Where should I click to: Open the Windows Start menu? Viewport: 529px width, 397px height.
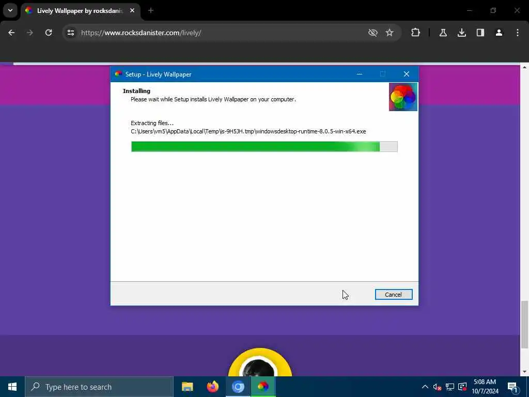coord(12,387)
